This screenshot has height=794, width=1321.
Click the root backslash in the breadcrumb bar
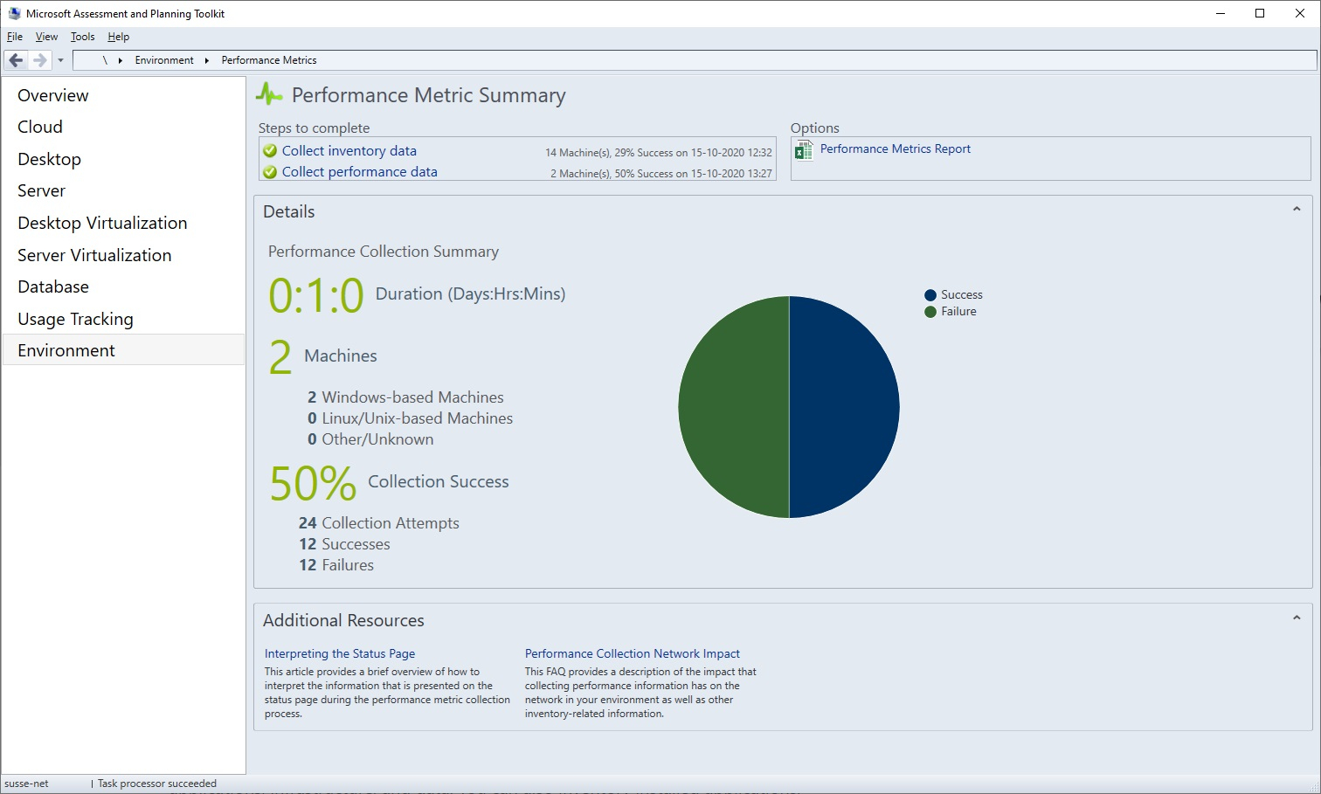click(104, 60)
